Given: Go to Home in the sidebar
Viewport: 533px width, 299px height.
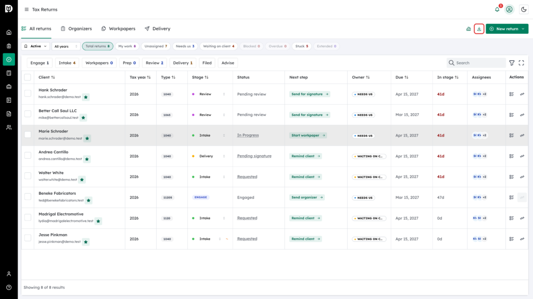Looking at the screenshot, I should (9, 33).
